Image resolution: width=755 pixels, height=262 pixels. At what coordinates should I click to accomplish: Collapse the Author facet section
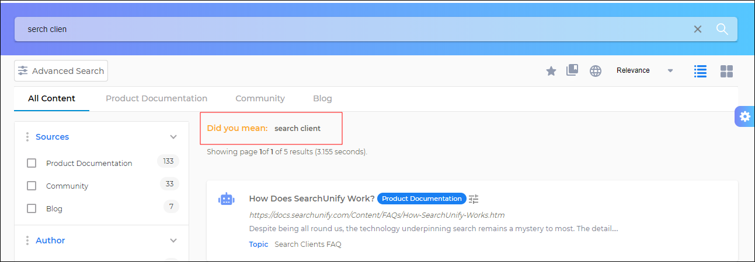click(x=173, y=240)
